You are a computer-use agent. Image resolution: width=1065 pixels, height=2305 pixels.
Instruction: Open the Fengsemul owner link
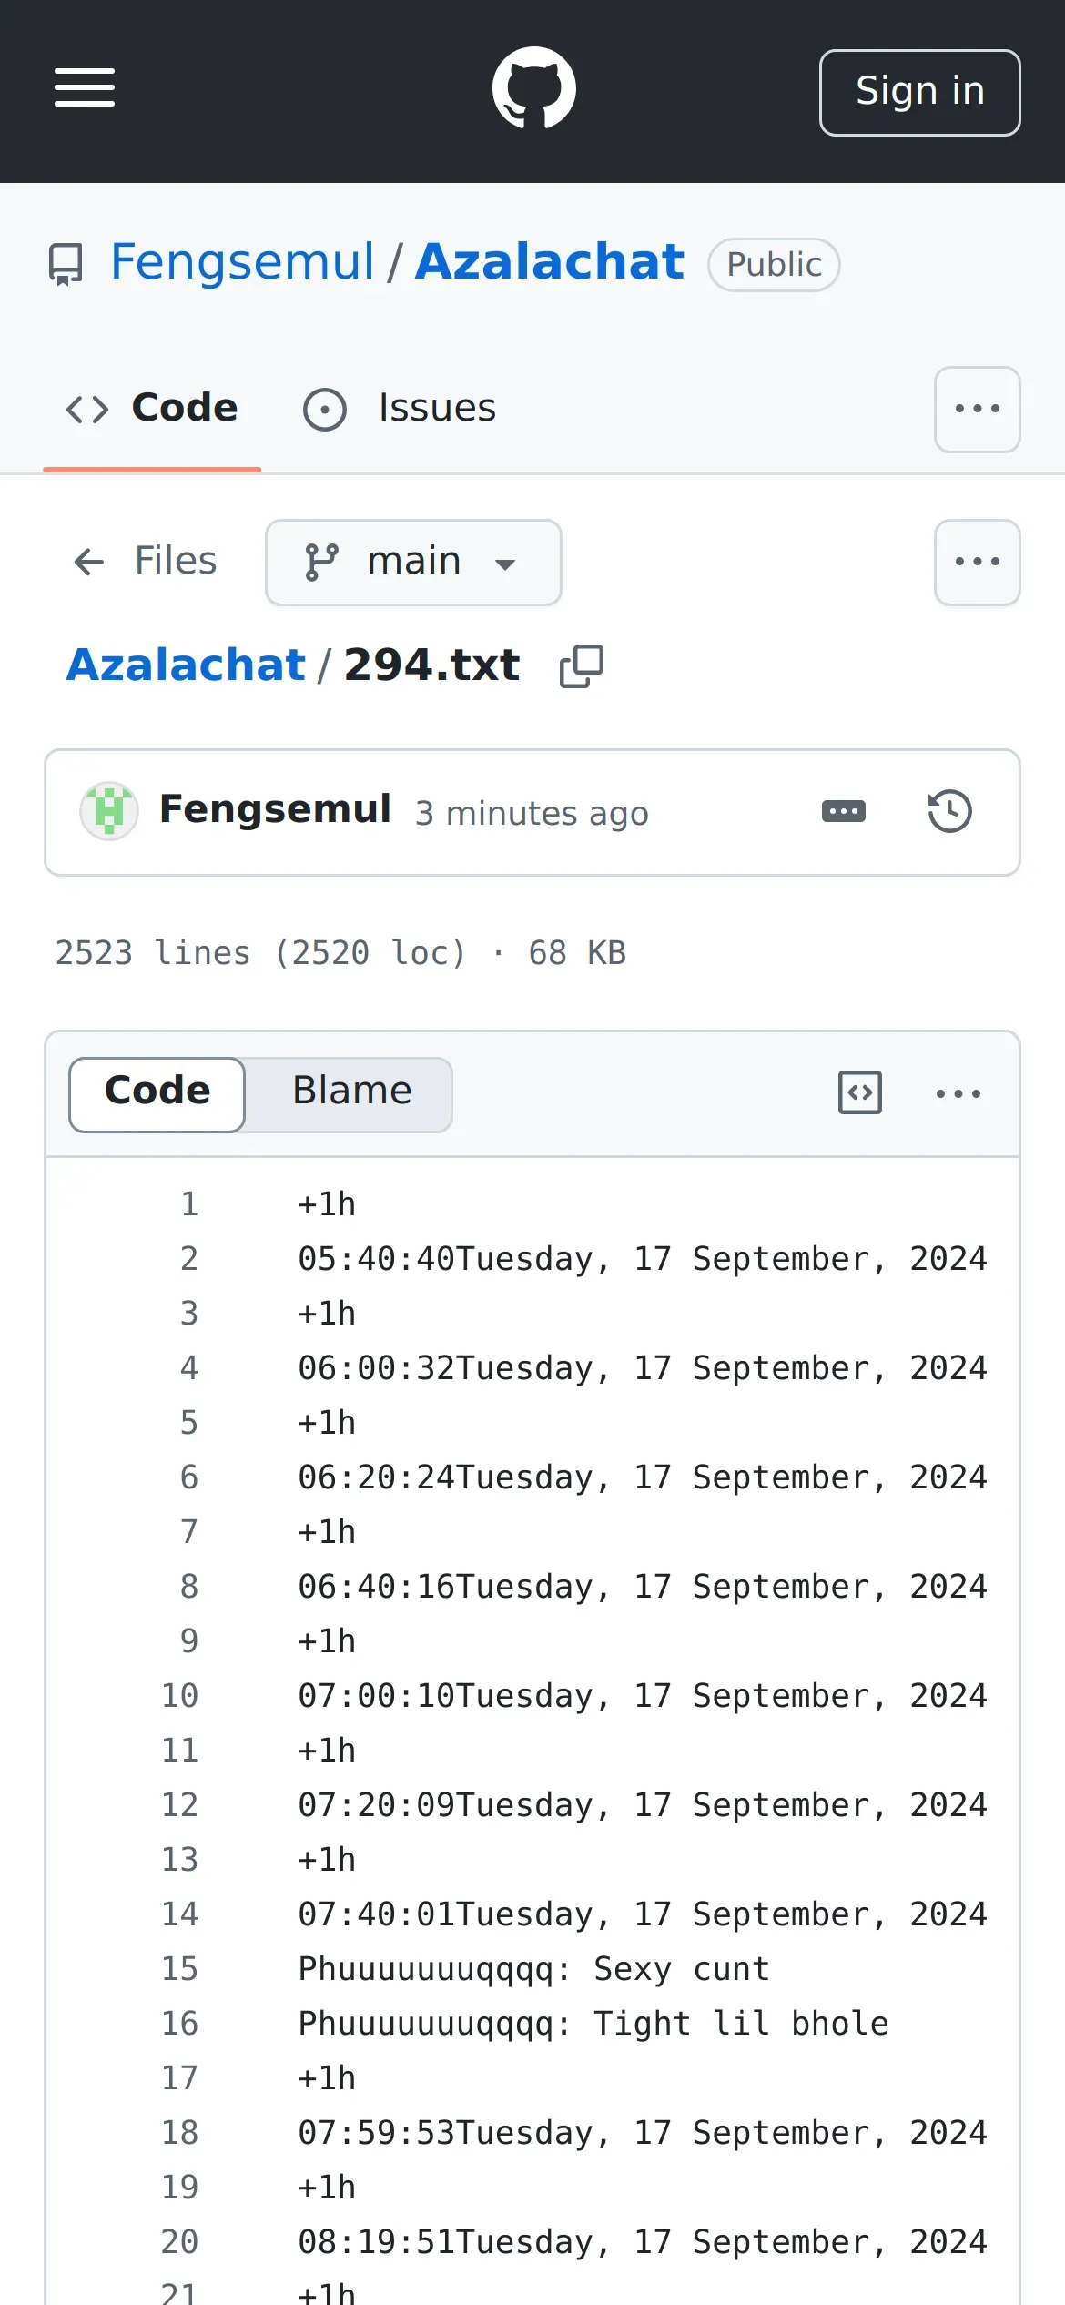242,262
